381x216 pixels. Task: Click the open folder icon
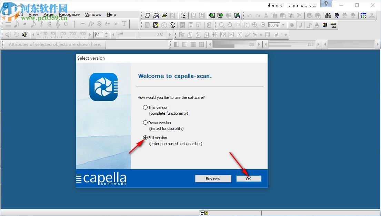[164, 16]
